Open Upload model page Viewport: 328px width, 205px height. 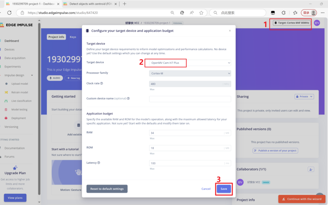(x=20, y=84)
